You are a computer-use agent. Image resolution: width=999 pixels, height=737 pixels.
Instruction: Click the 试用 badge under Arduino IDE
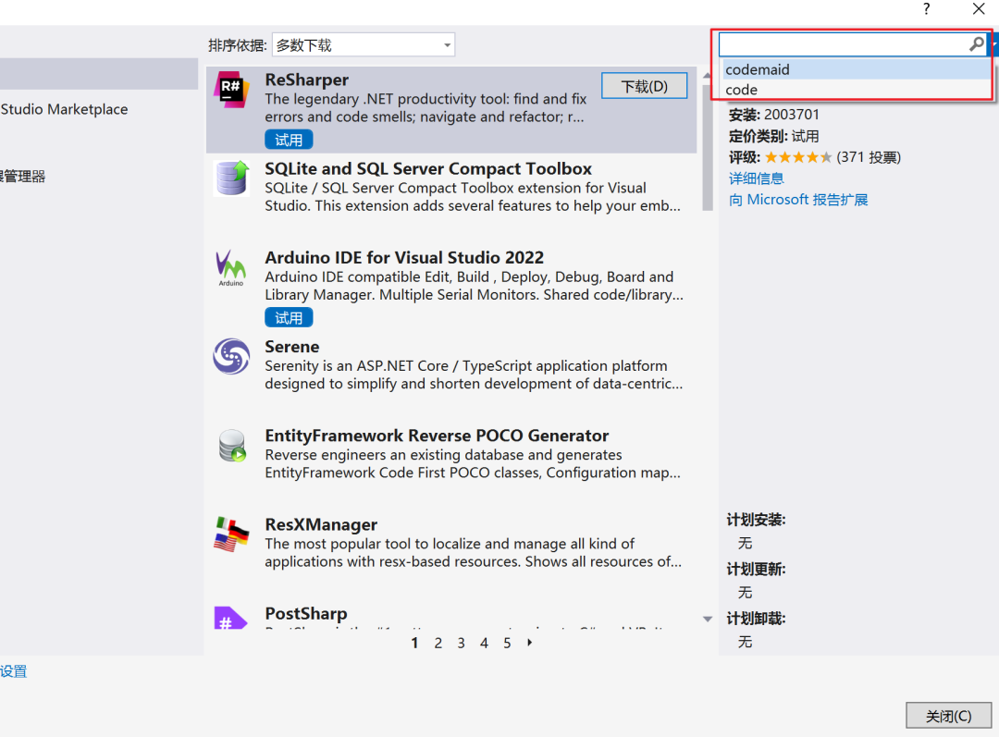click(289, 318)
